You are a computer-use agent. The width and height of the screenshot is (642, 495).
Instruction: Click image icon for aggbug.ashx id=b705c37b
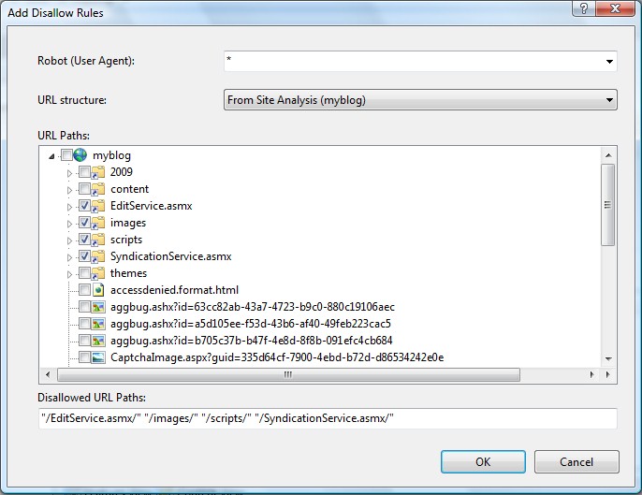(98, 341)
